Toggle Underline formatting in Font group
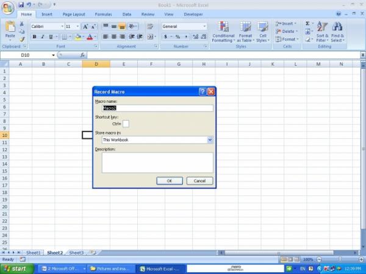Screen dimensions: 366x274 pos(51,37)
